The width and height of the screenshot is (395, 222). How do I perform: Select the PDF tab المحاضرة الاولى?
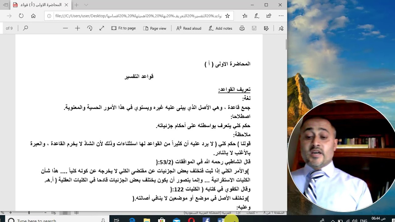(x=41, y=5)
